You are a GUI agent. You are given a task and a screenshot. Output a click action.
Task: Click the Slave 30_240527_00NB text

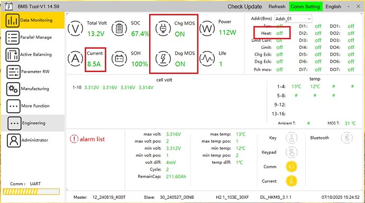click(177, 197)
